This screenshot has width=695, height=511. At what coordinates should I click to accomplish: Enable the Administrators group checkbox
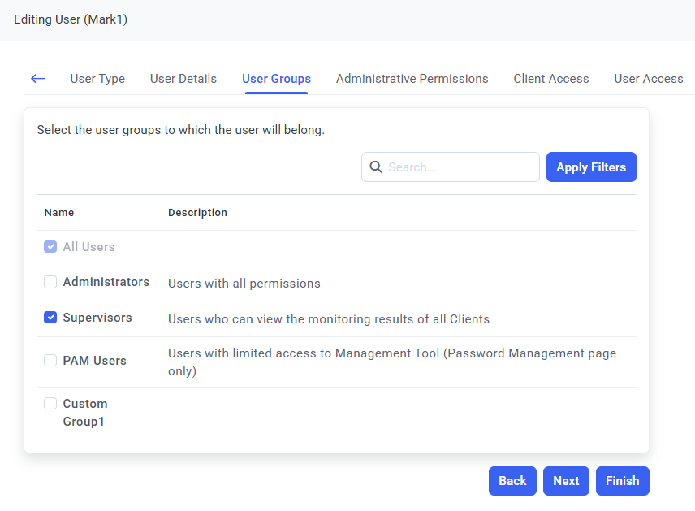click(50, 282)
